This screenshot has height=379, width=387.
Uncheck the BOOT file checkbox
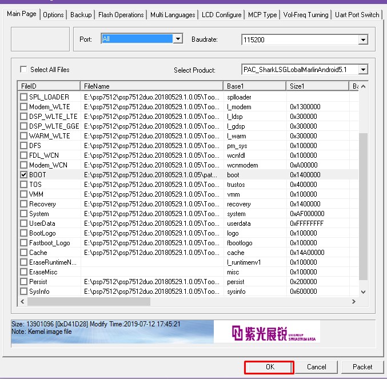[23, 174]
